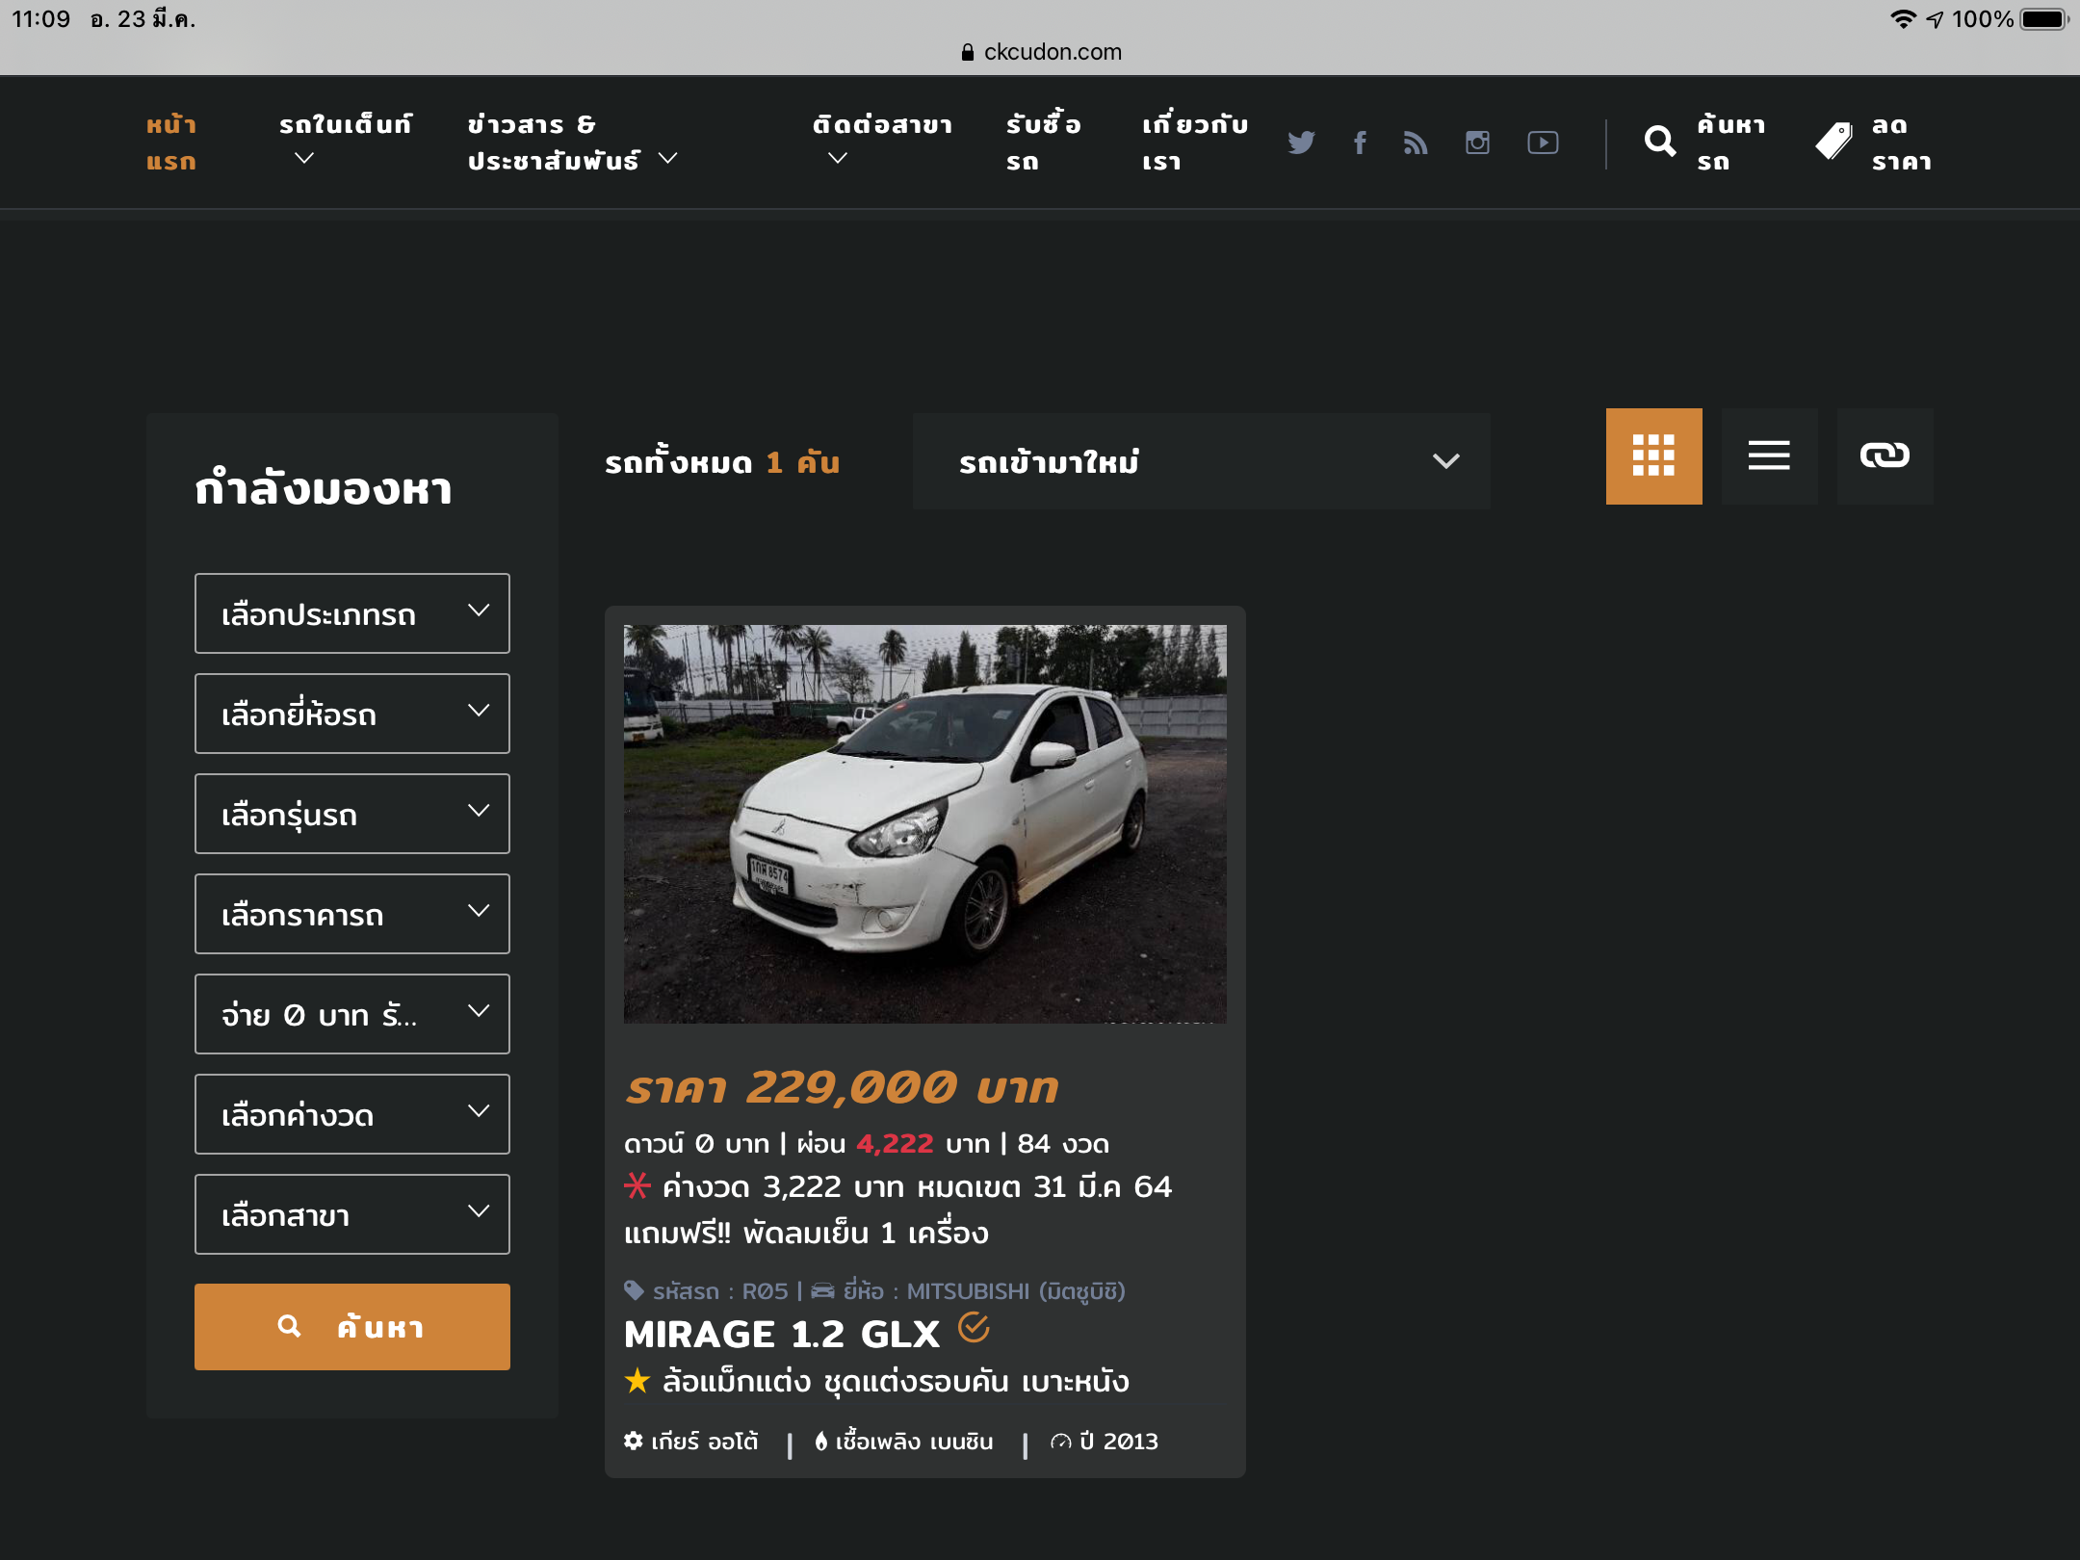2080x1560 pixels.
Task: Open the เลือกประเภทรถ dropdown
Action: coord(351,613)
